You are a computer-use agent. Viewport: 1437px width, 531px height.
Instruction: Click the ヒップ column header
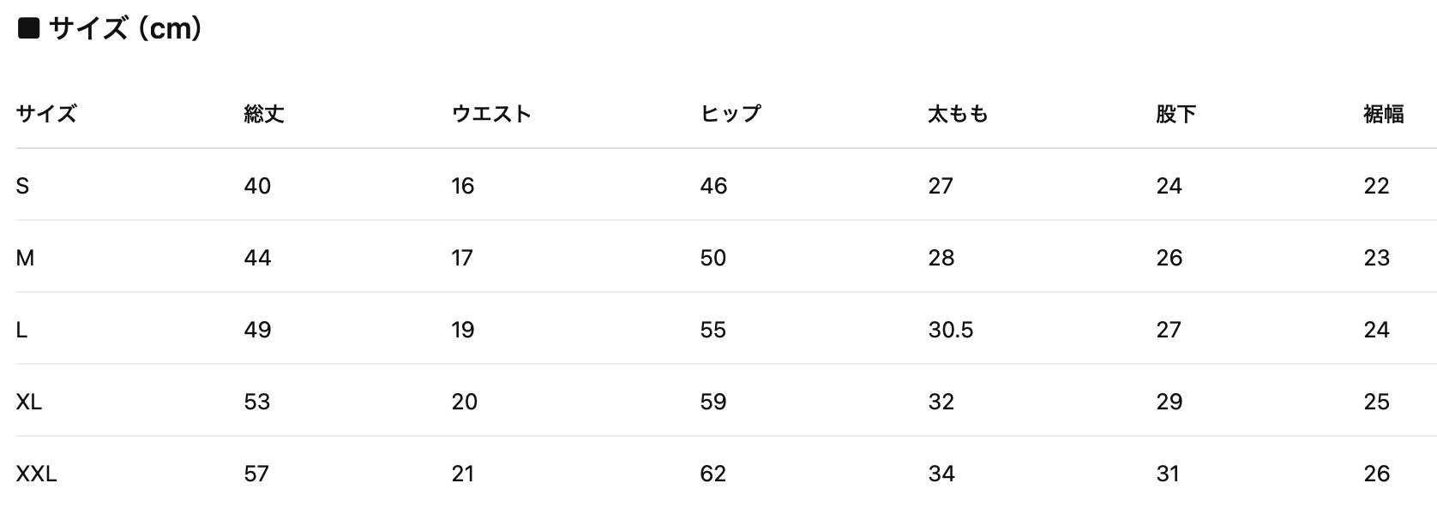click(731, 114)
